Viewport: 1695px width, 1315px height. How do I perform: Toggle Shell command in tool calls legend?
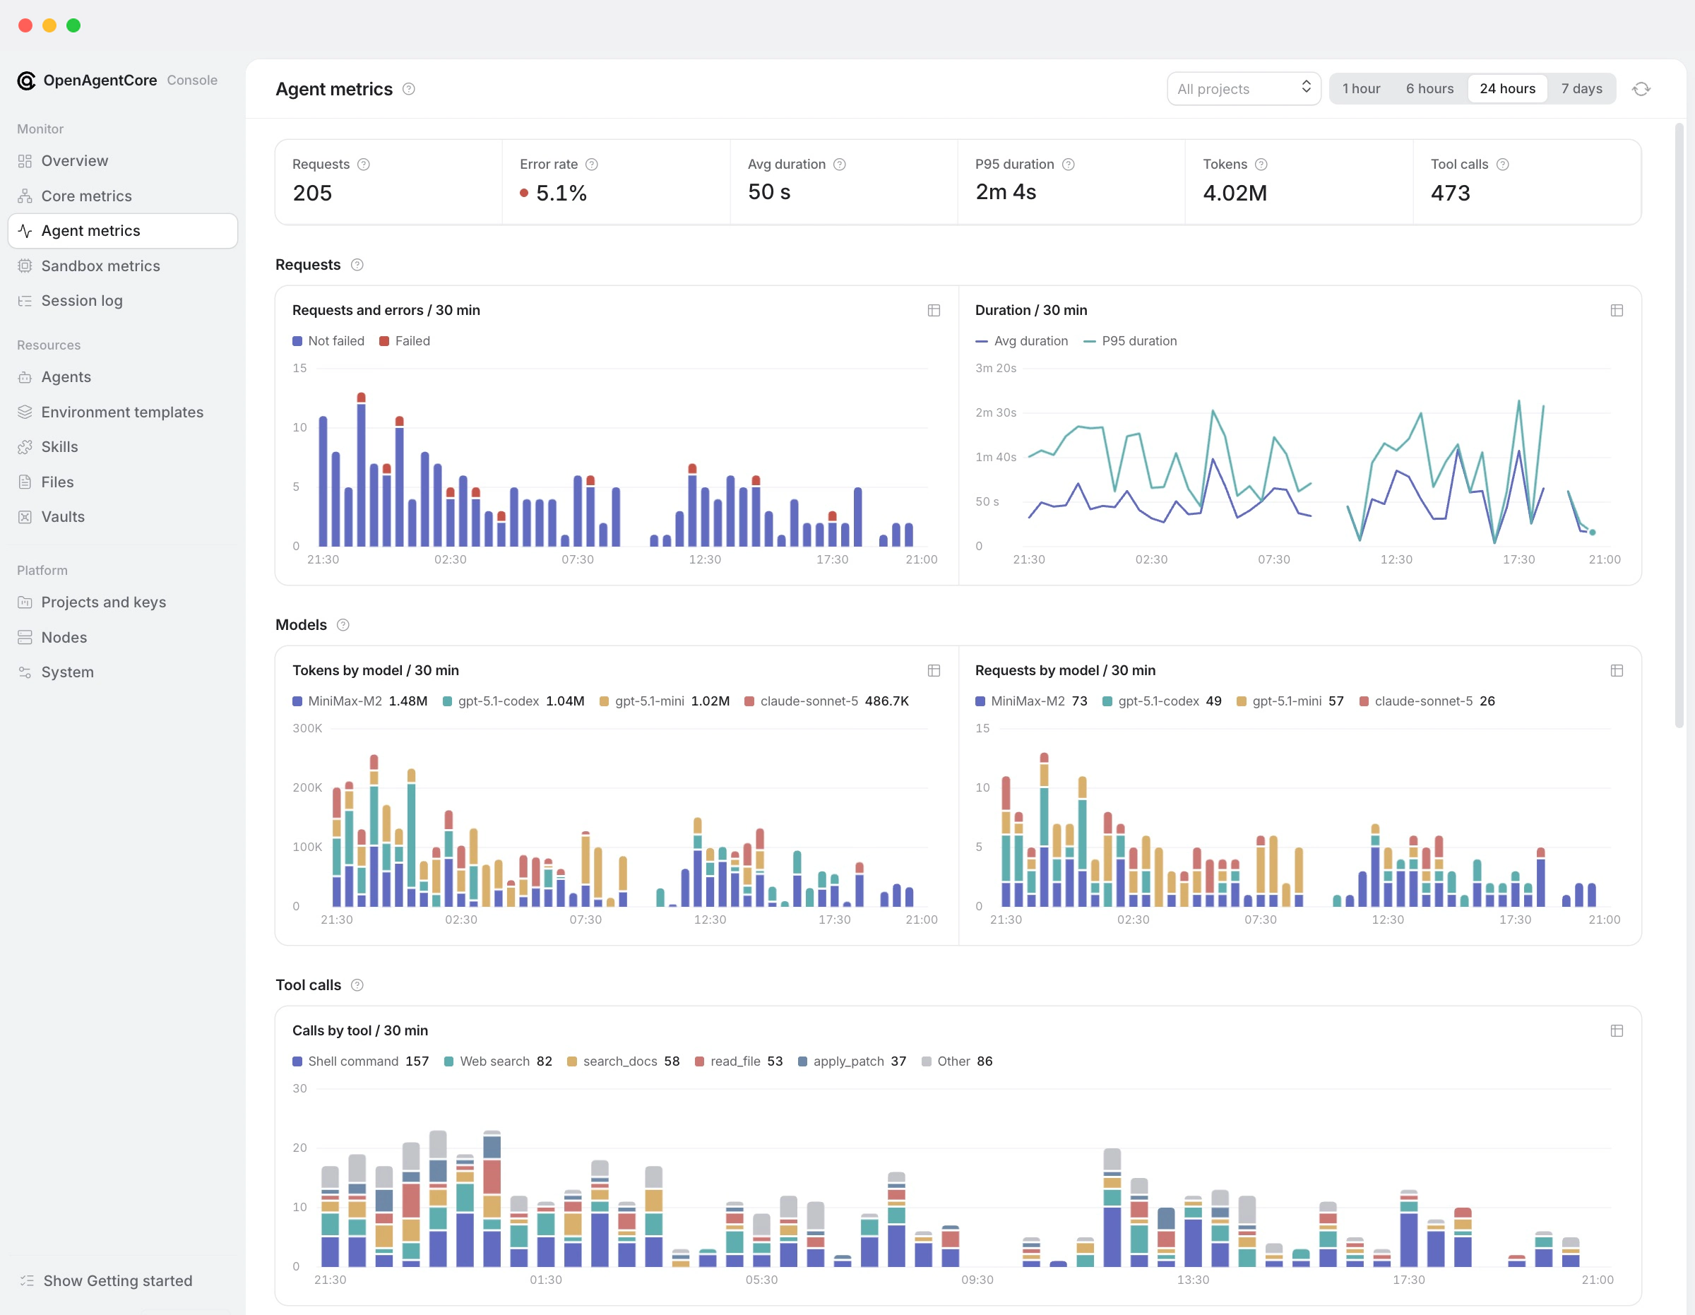coord(360,1062)
